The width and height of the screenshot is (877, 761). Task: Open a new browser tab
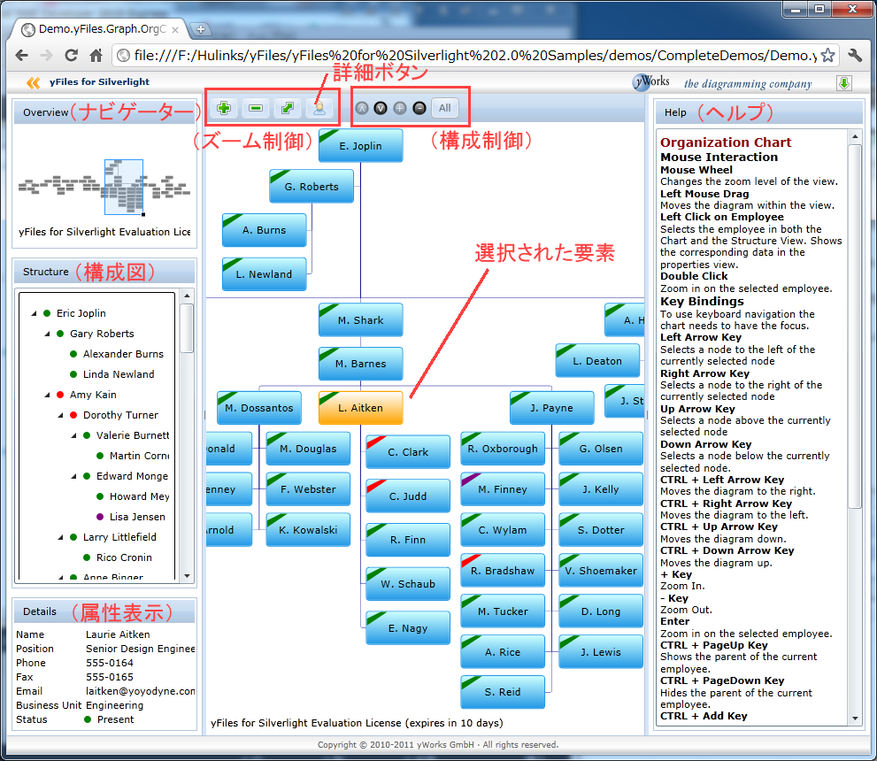click(200, 29)
